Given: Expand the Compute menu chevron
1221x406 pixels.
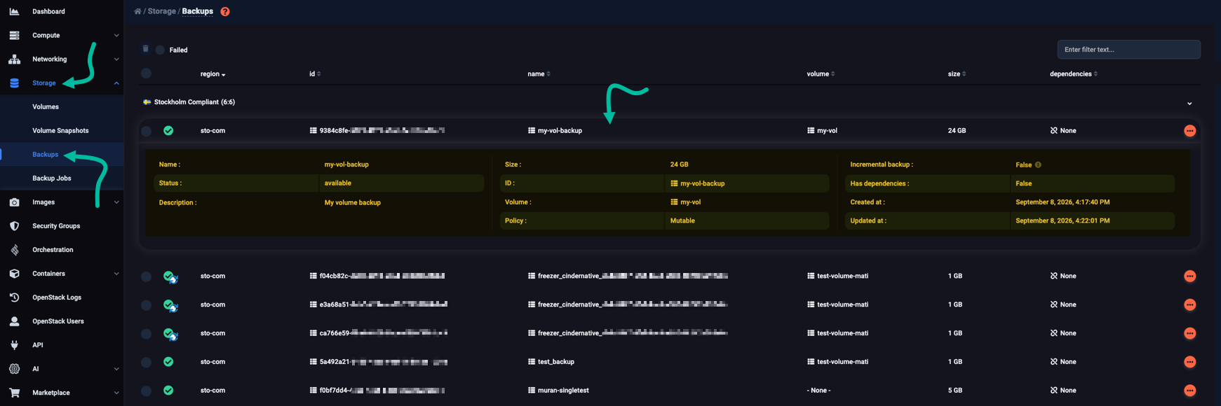Looking at the screenshot, I should [116, 36].
